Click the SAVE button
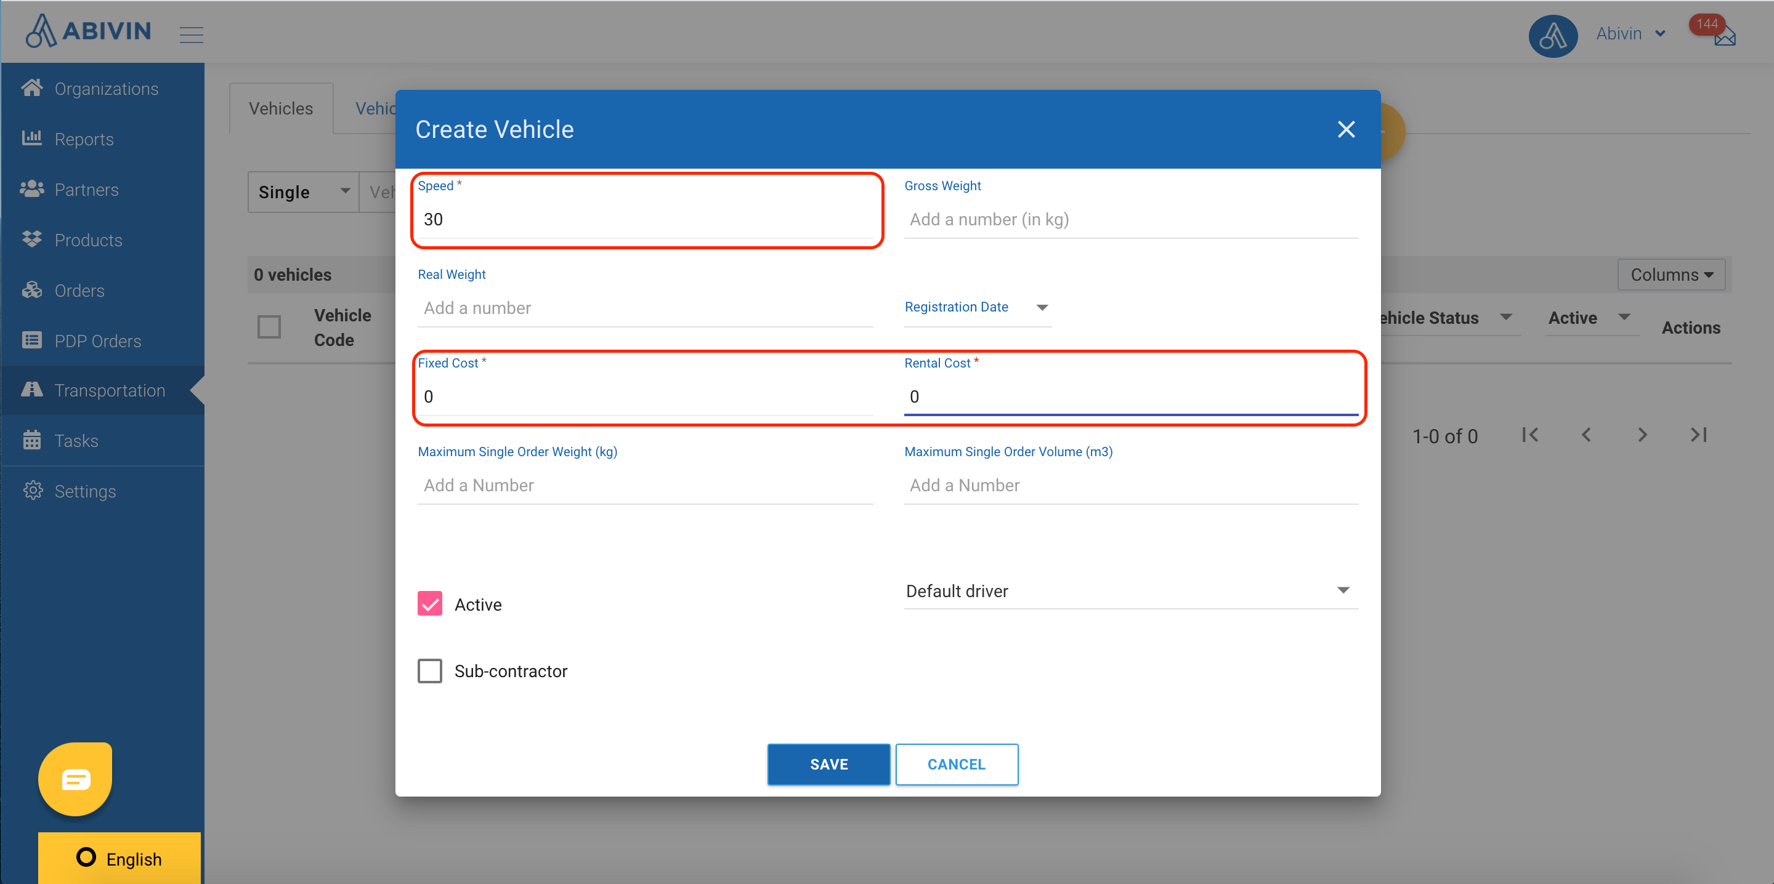The image size is (1774, 884). pos(828,764)
